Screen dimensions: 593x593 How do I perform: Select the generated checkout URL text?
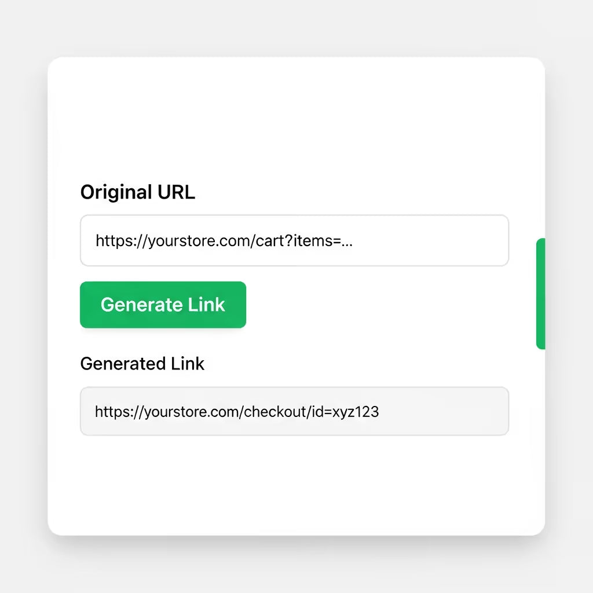237,412
